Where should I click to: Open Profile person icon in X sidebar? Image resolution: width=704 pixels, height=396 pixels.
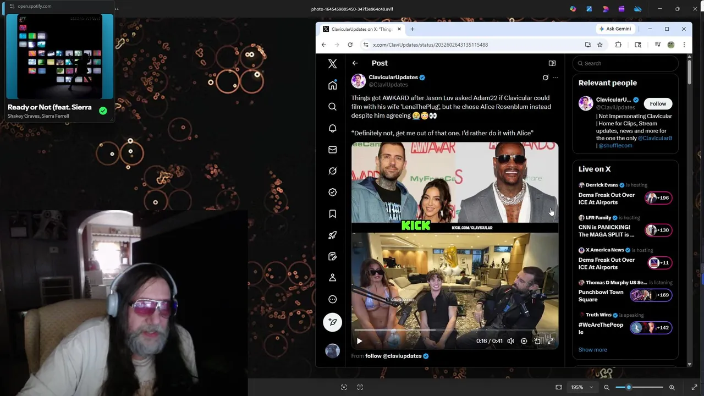click(x=332, y=278)
